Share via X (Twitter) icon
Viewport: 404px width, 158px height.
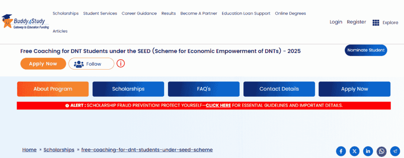pyautogui.click(x=354, y=151)
